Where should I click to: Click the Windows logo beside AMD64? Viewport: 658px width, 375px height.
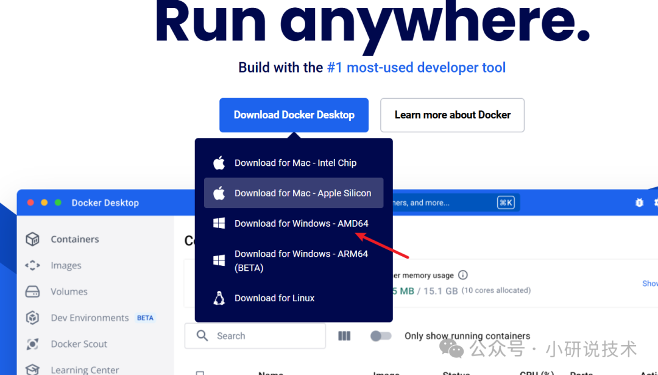[x=219, y=223]
